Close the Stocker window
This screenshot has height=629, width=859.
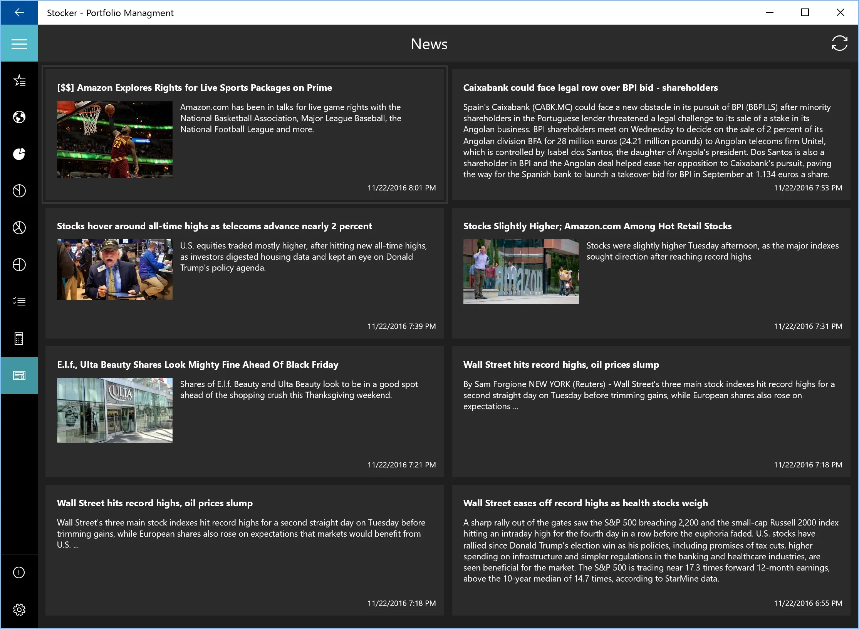[840, 13]
